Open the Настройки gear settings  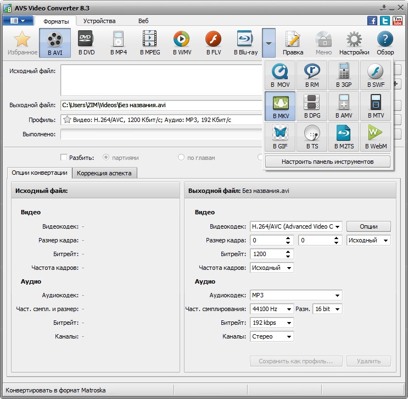[x=354, y=43]
